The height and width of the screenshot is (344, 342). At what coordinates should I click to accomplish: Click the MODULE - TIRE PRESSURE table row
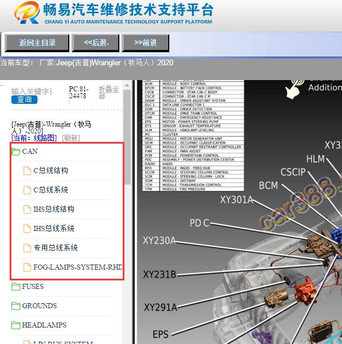pyautogui.click(x=193, y=189)
